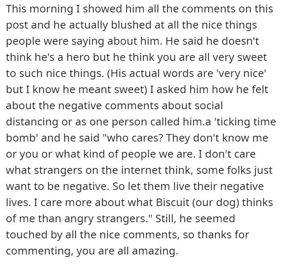The image size is (284, 264).
Task: Click the words 'negative comments about social'
Action: (x=141, y=106)
